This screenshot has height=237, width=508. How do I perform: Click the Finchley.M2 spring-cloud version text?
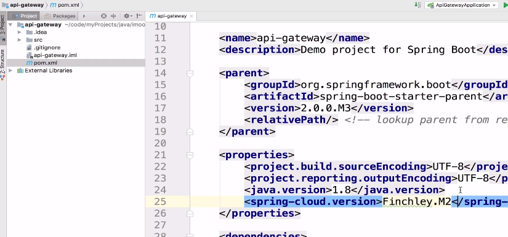pyautogui.click(x=417, y=201)
